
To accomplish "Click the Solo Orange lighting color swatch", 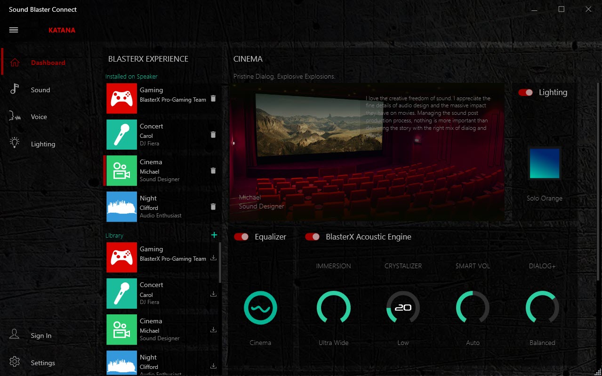I will (x=545, y=163).
